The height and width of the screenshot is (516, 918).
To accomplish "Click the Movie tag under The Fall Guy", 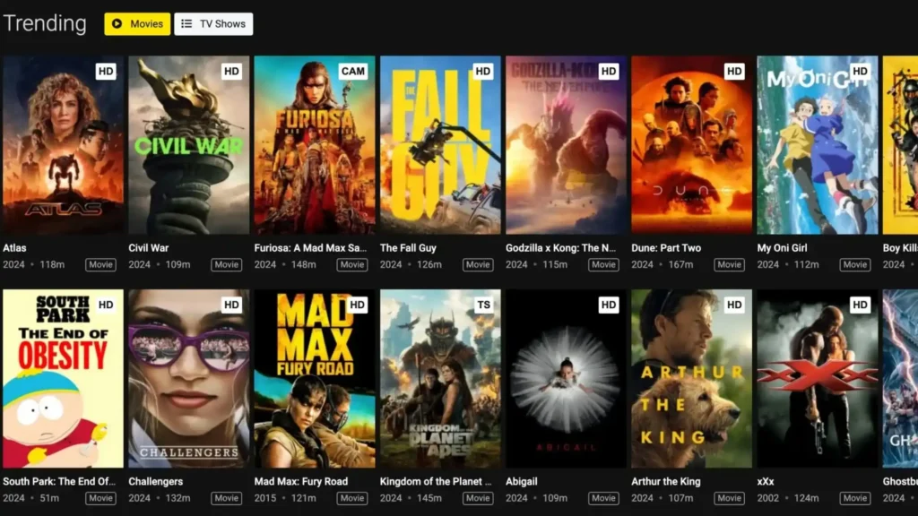I will [x=477, y=264].
